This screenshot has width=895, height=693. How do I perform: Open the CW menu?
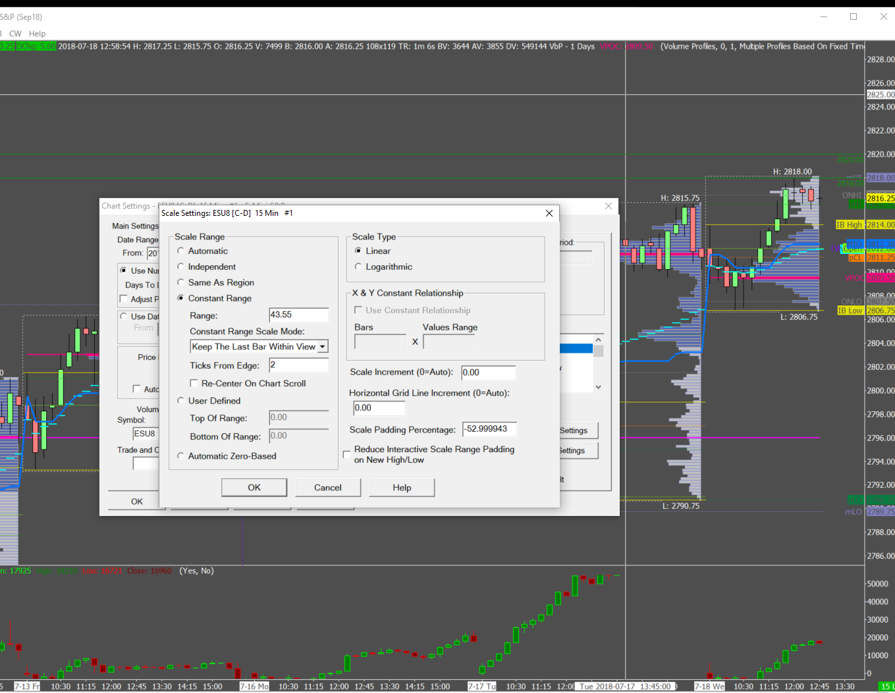coord(15,34)
